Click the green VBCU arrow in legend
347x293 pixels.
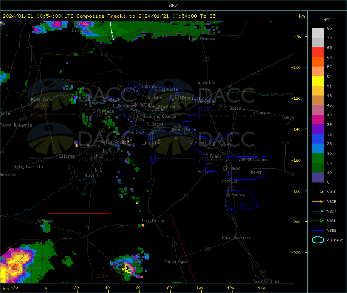point(318,221)
